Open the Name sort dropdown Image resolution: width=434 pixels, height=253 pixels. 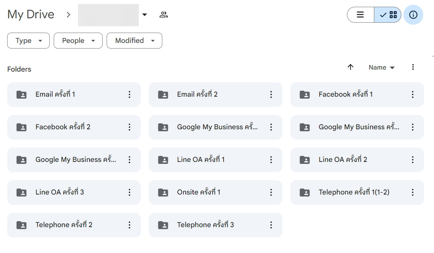tap(381, 68)
